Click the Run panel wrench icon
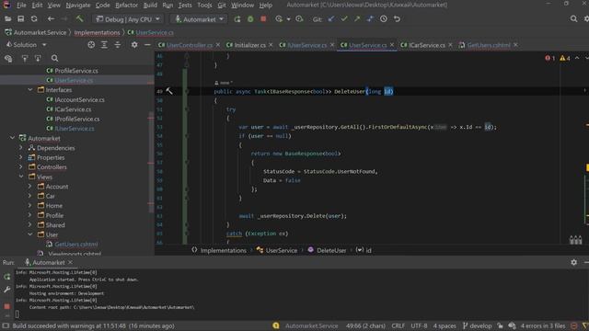 (7, 290)
